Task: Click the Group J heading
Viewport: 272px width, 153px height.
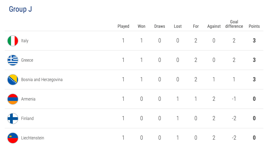Action: click(20, 9)
